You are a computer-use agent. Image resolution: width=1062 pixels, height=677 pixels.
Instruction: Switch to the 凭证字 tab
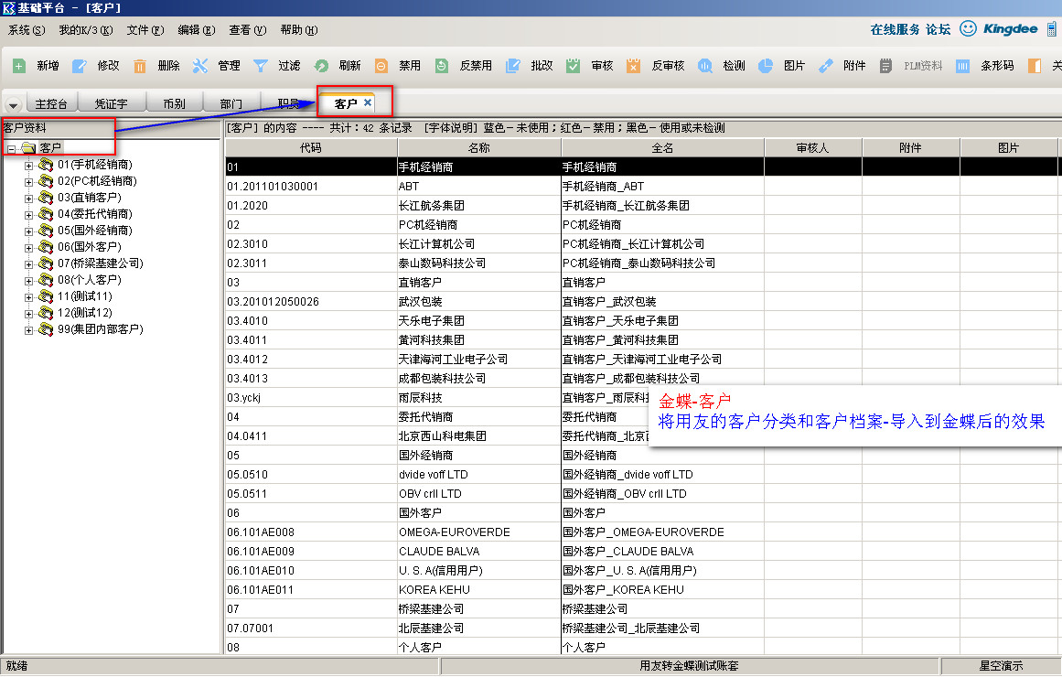111,104
